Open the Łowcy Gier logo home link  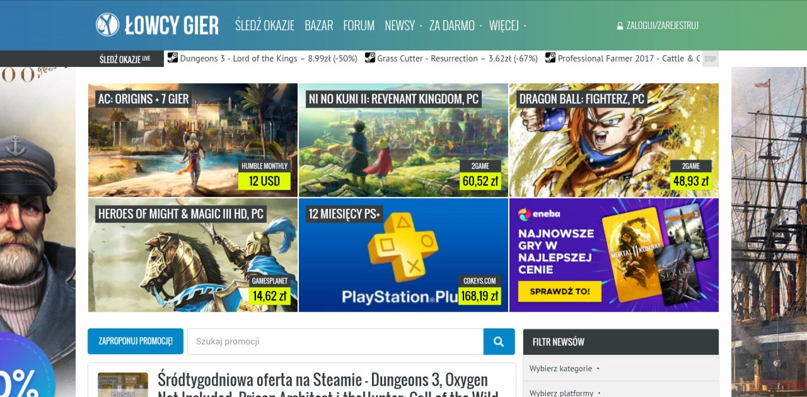tap(157, 25)
